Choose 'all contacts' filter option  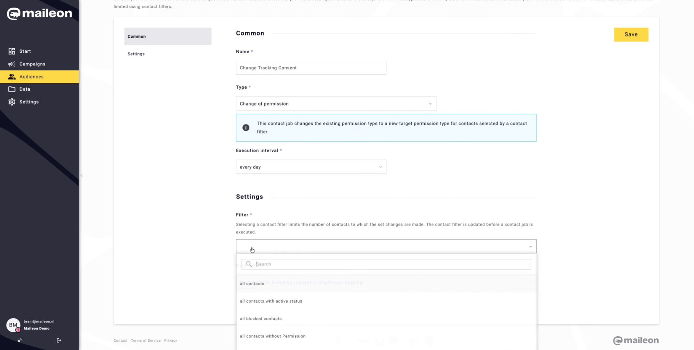tap(386, 283)
